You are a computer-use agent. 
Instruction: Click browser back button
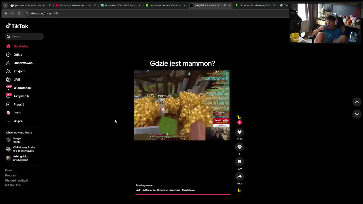6,13
